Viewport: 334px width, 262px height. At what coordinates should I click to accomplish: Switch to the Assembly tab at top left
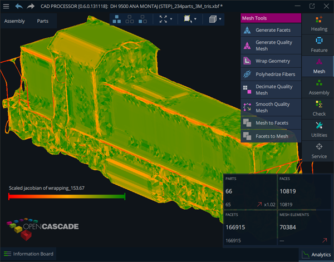point(14,21)
